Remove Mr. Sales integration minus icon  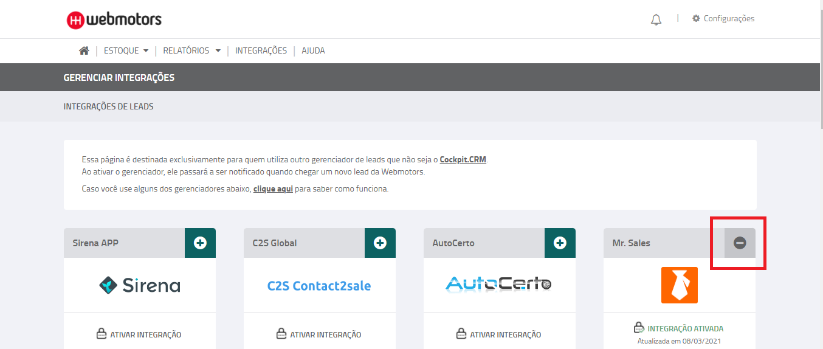tap(740, 243)
